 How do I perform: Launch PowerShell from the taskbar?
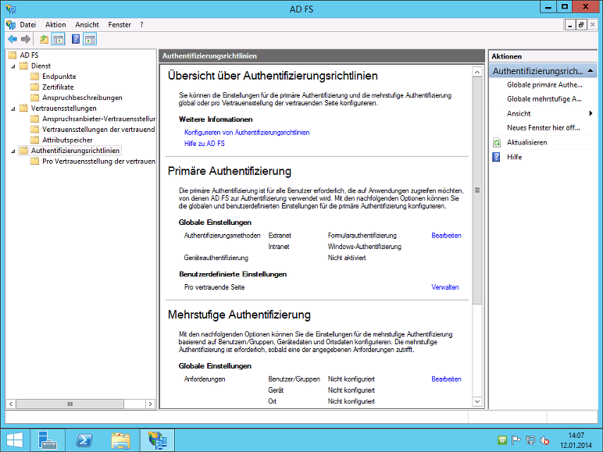point(84,440)
